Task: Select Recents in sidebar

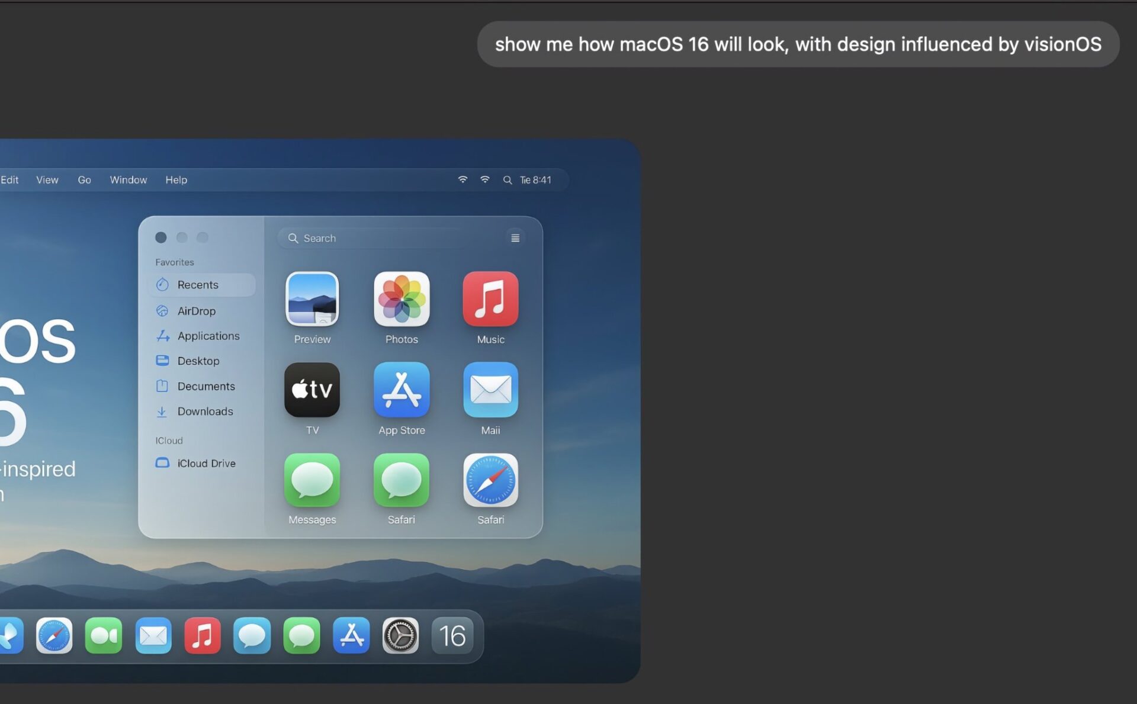Action: [198, 285]
